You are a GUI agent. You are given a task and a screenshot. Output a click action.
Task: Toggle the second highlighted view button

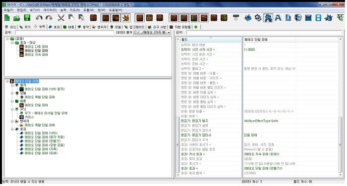point(116,18)
